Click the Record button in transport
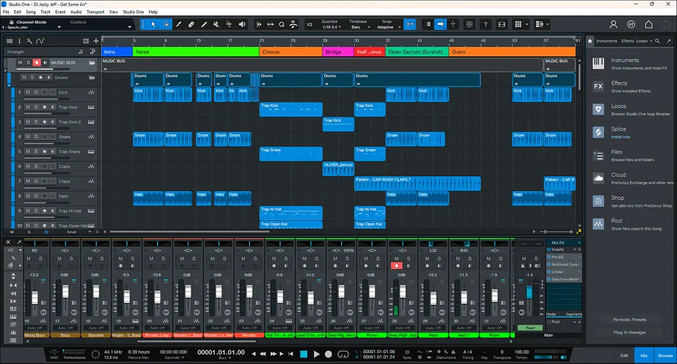The height and width of the screenshot is (364, 677). [328, 354]
